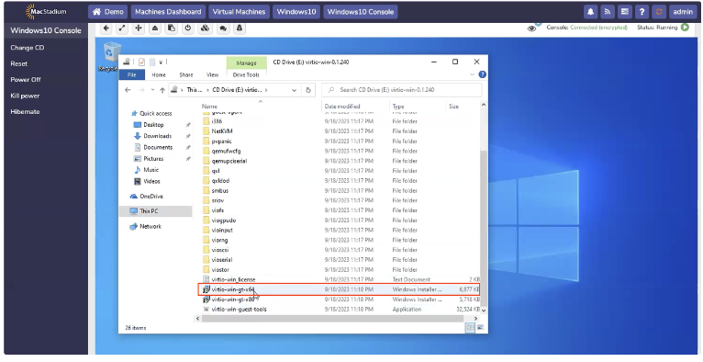
Task: Click the chevron after 'This ...' breadcrumb
Action: (x=207, y=90)
